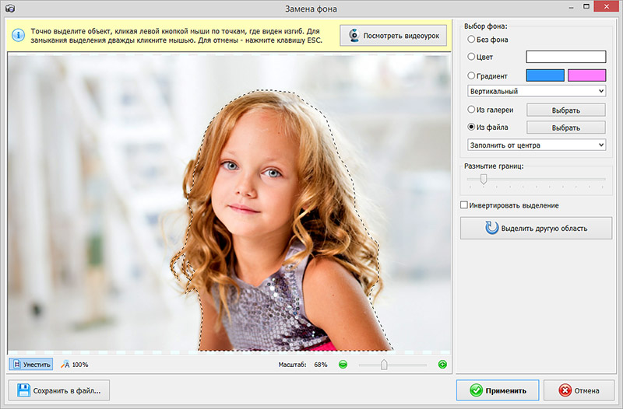The height and width of the screenshot is (409, 623).
Task: Click the blue circular arrow reselect icon
Action: click(x=491, y=228)
